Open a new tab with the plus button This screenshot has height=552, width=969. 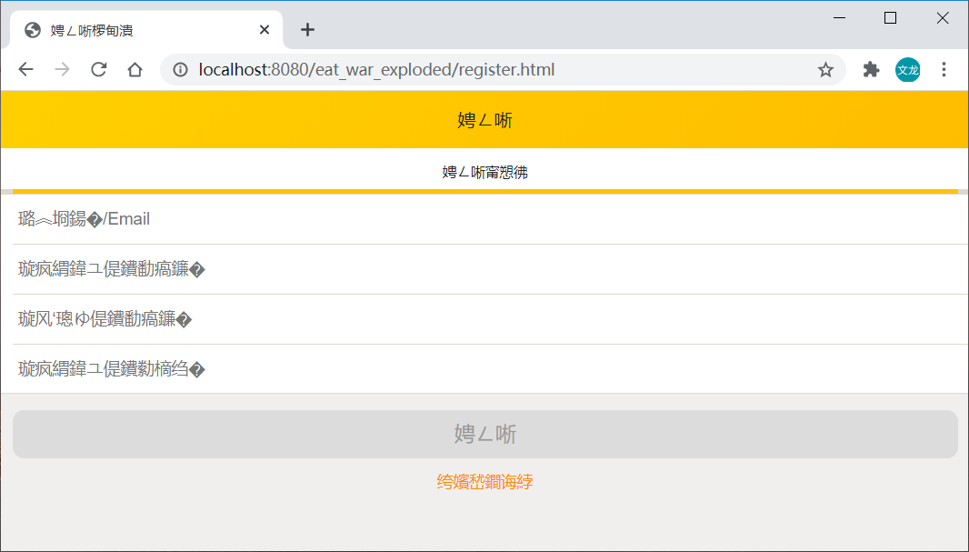(307, 29)
